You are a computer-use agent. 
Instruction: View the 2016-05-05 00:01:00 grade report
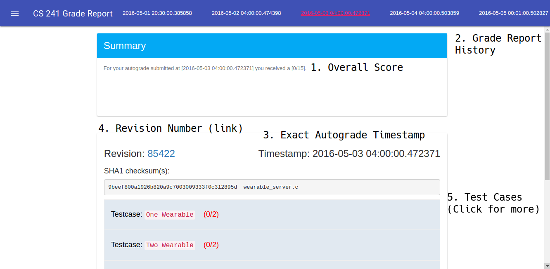513,13
